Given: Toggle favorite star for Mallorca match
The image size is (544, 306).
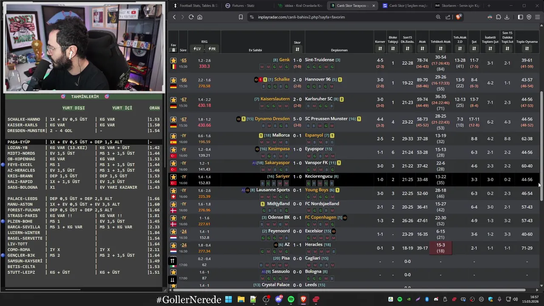Looking at the screenshot, I should click(x=173, y=136).
